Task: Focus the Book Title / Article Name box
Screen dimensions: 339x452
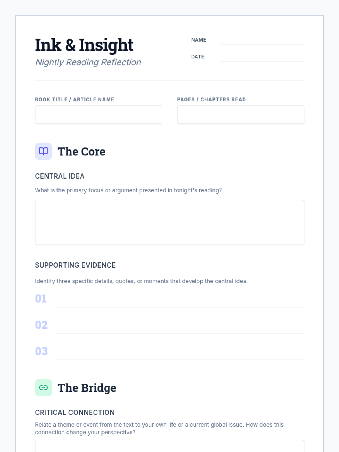Action: pos(98,115)
